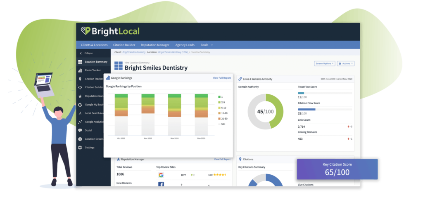Click the Facebook logo in Top Review Sites
423x197 pixels.
click(x=161, y=185)
